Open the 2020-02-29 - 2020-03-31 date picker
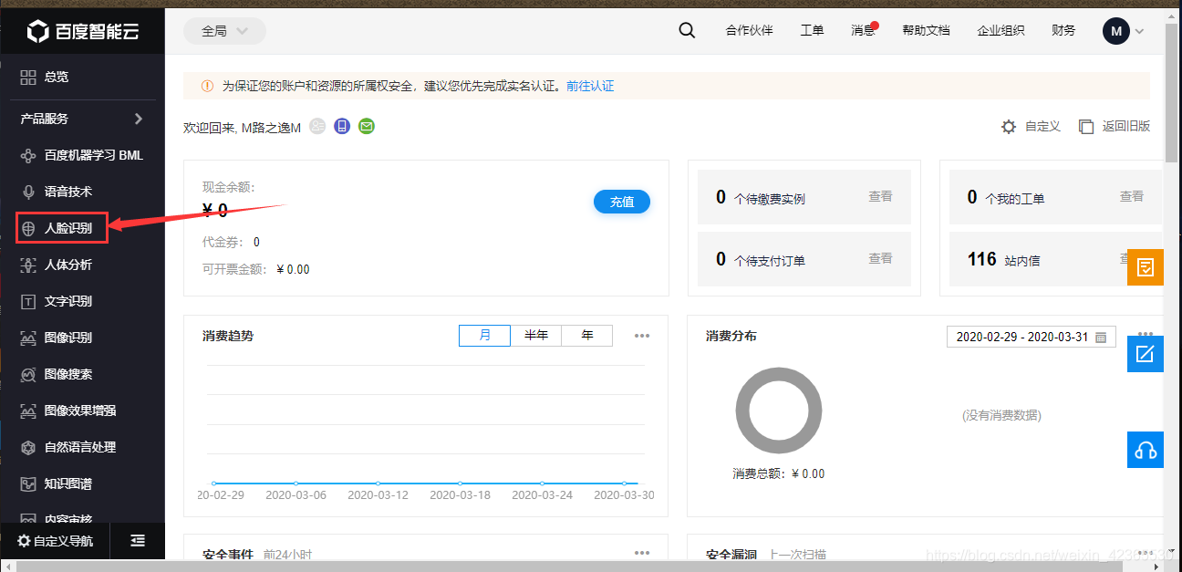Image resolution: width=1182 pixels, height=572 pixels. point(1032,337)
